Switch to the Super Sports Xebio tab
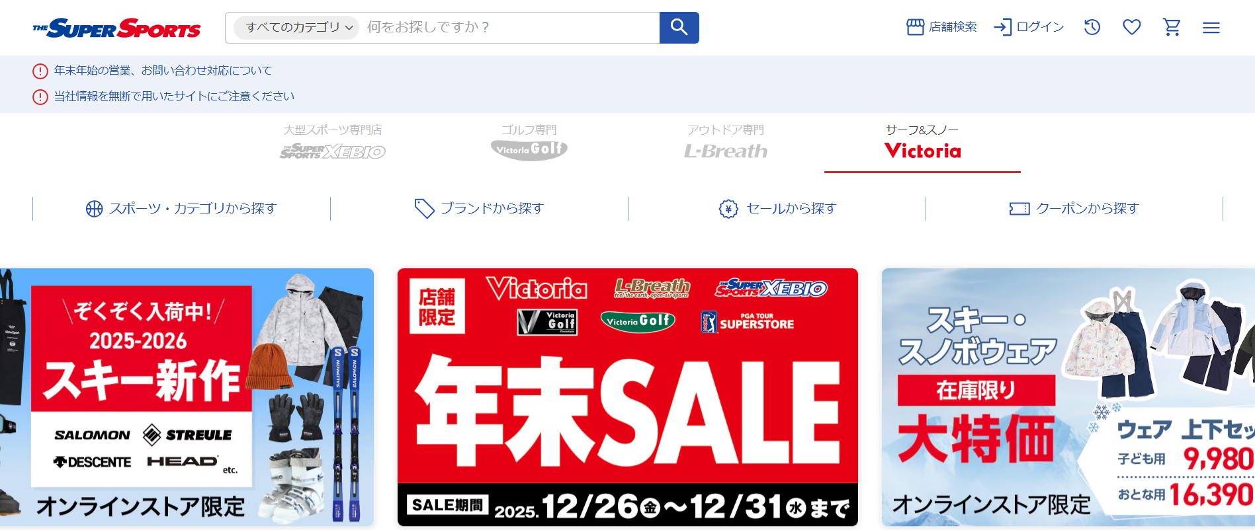 333,143
